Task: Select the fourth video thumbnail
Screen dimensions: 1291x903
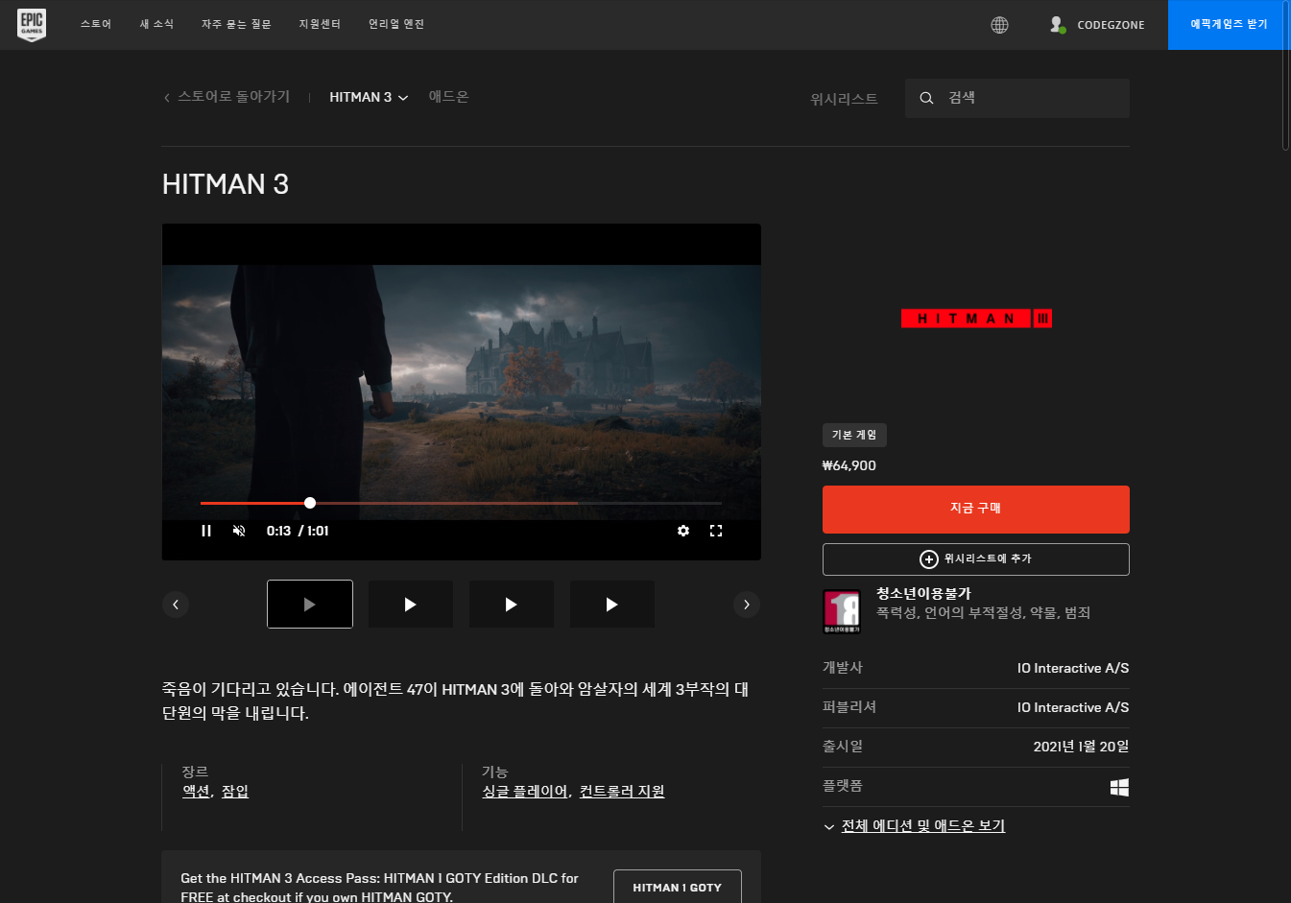Action: click(612, 605)
